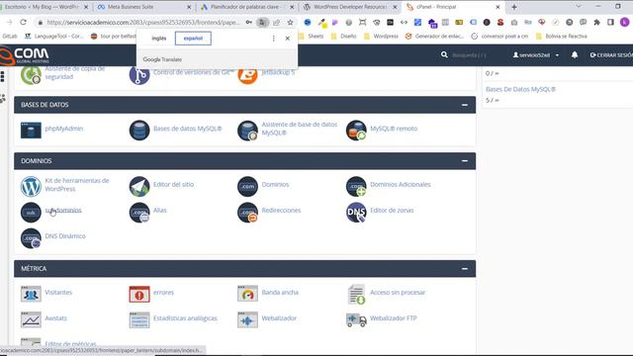633x356 pixels.
Task: Launch the Asistente de base de datos MySQL icon
Action: pos(247,130)
